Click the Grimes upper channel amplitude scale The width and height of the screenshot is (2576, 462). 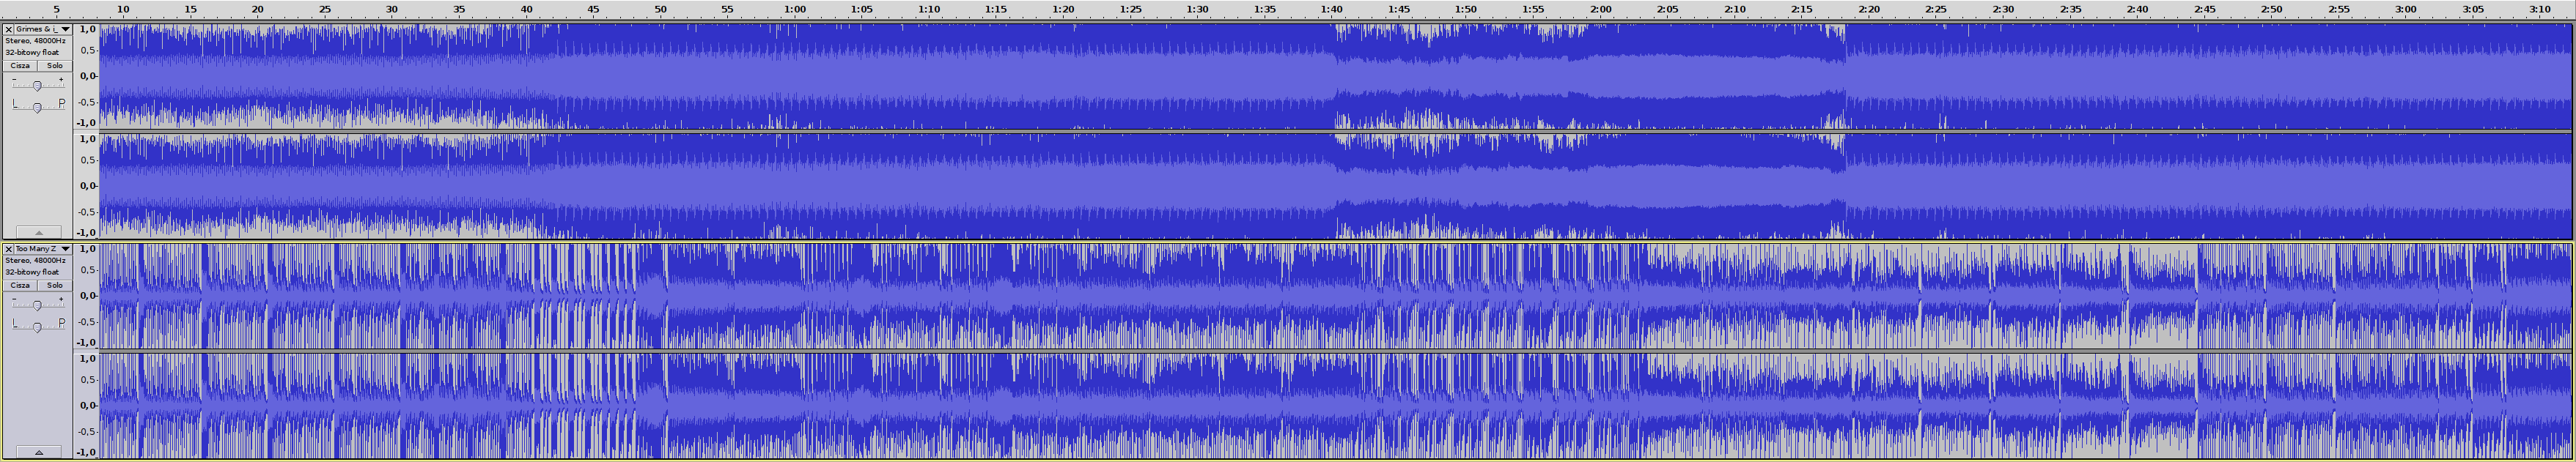[x=87, y=76]
